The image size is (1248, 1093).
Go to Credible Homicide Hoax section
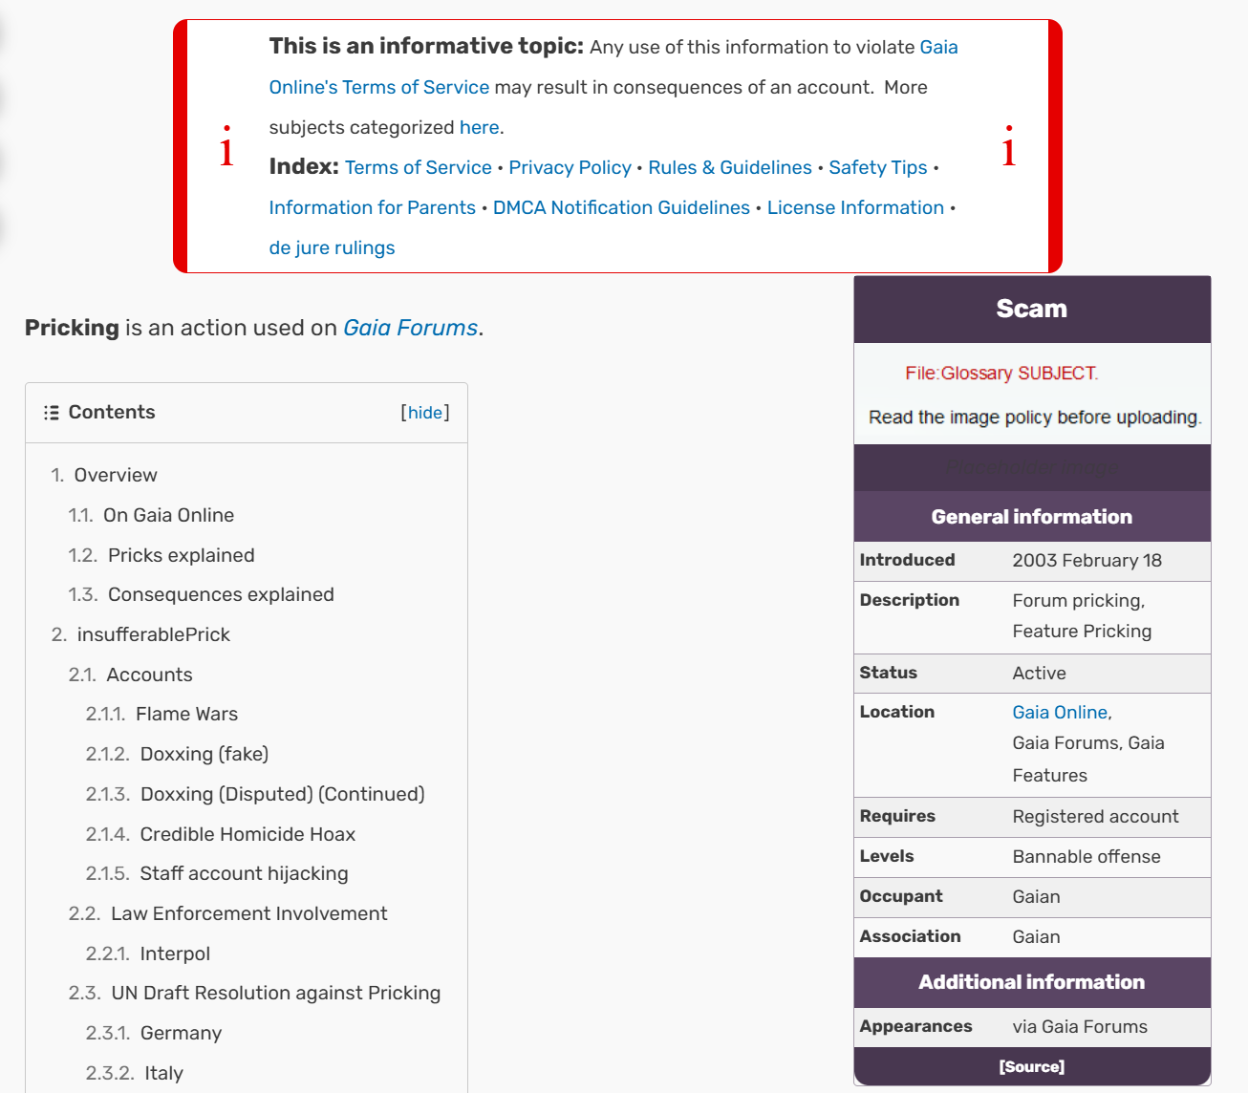click(247, 834)
